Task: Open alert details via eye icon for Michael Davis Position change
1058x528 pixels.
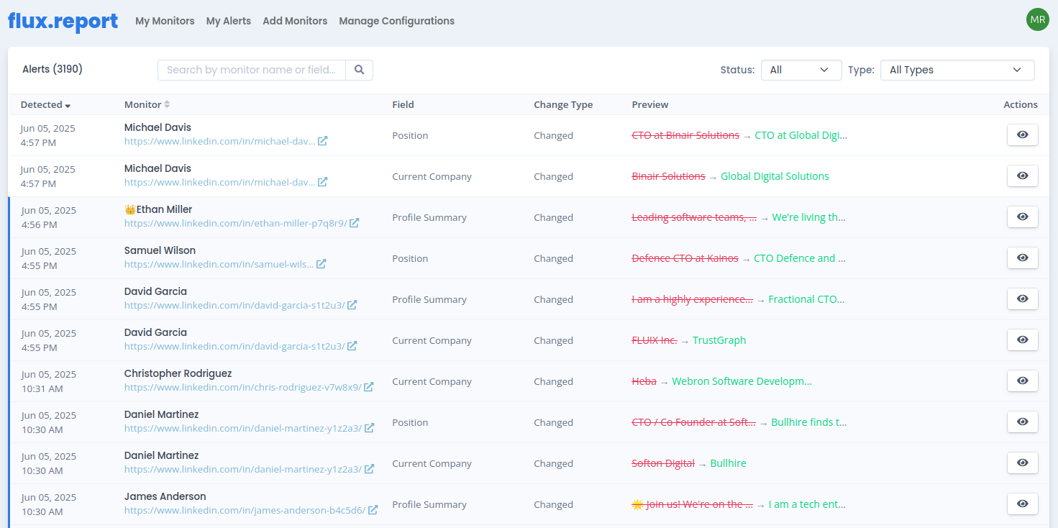Action: [x=1022, y=135]
